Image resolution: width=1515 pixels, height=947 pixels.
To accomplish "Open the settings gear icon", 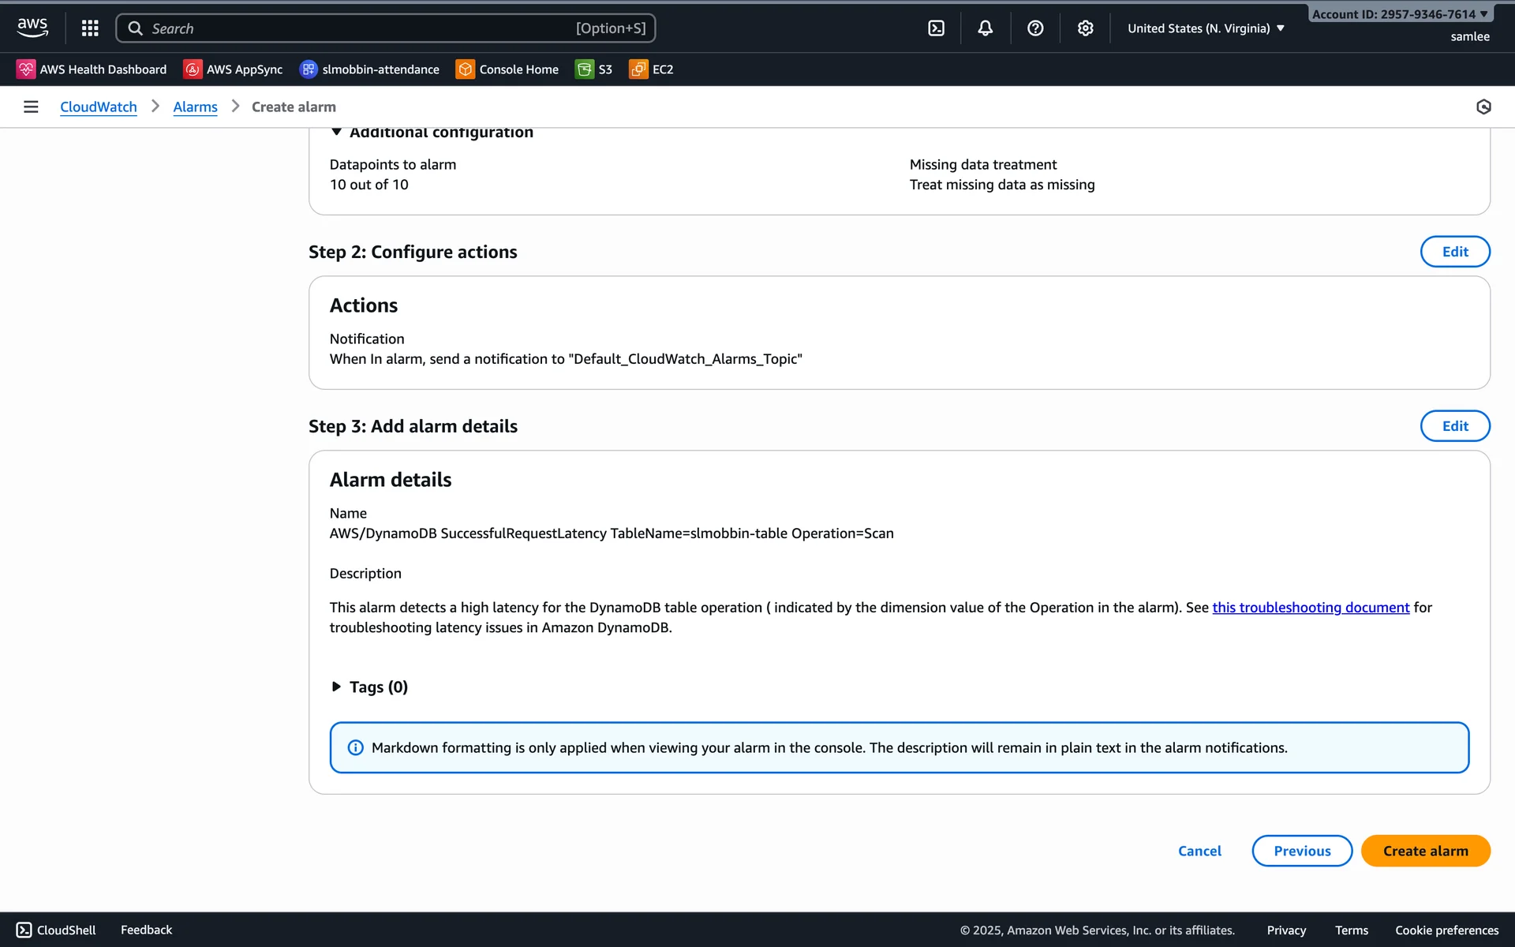I will pos(1085,28).
